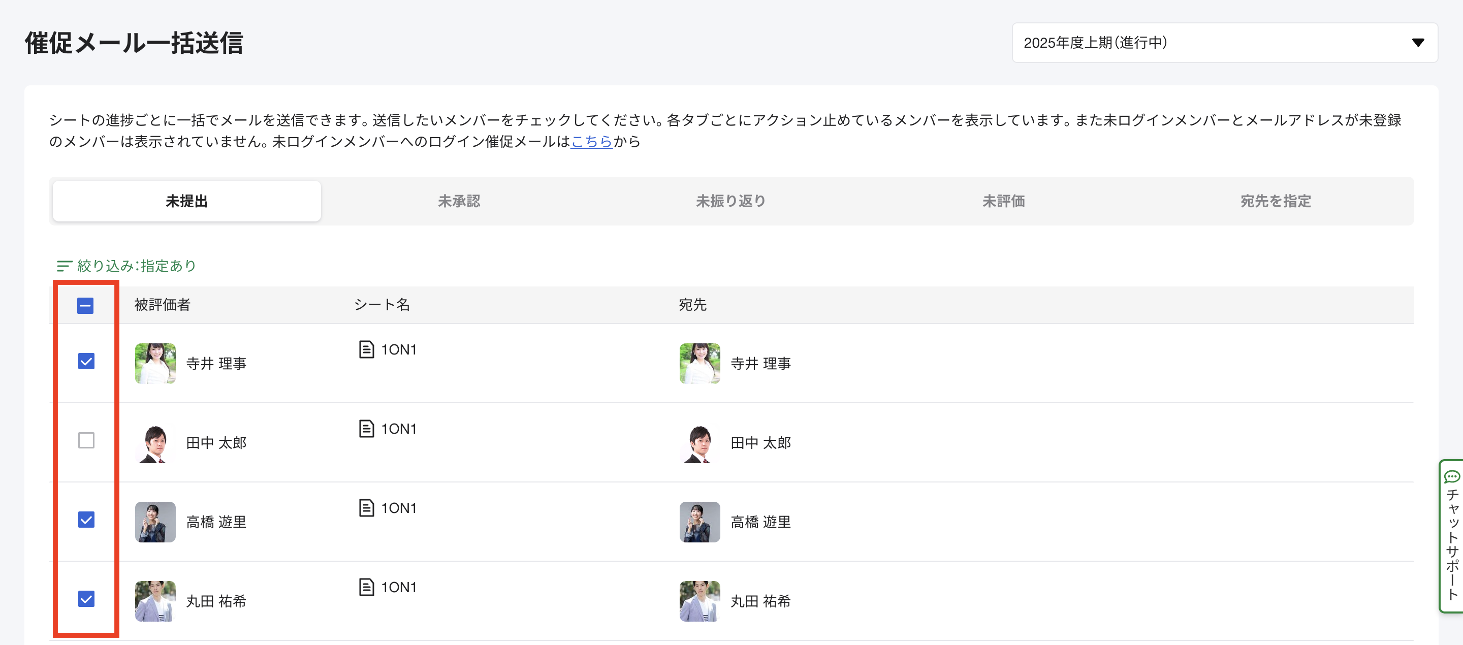Click the filter icon beside 絞り込み
Viewport: 1463px width, 645px height.
coord(63,266)
